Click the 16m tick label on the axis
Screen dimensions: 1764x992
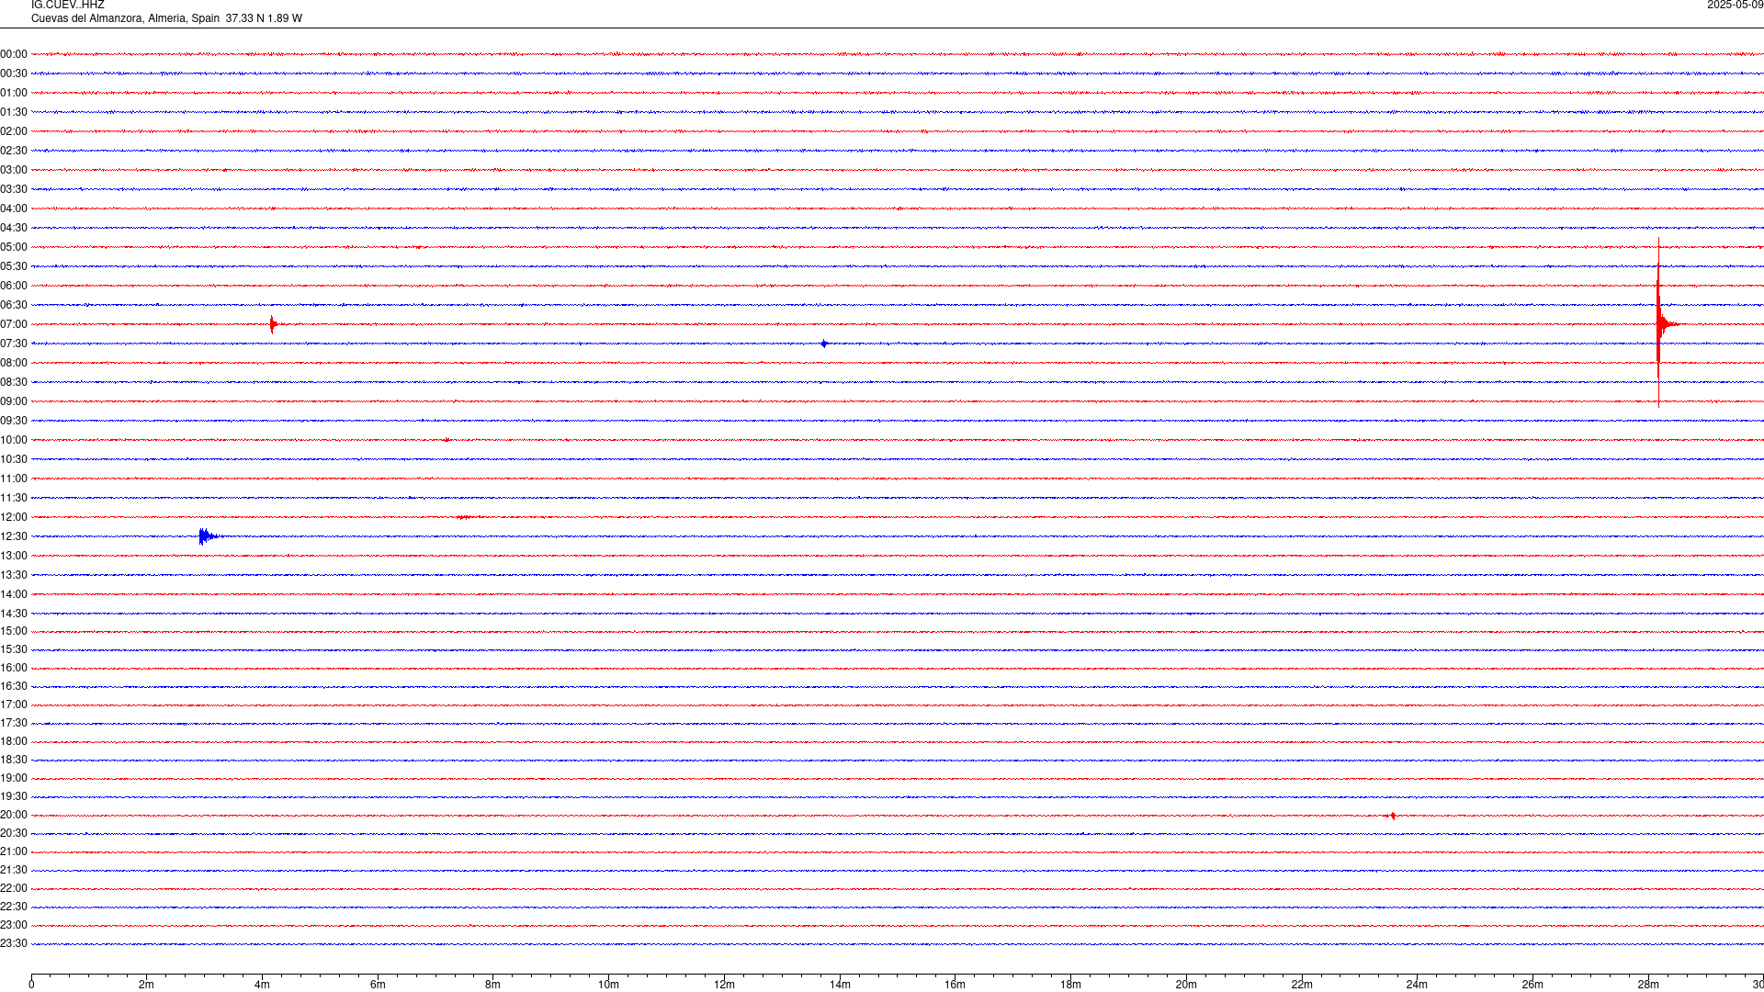click(955, 985)
